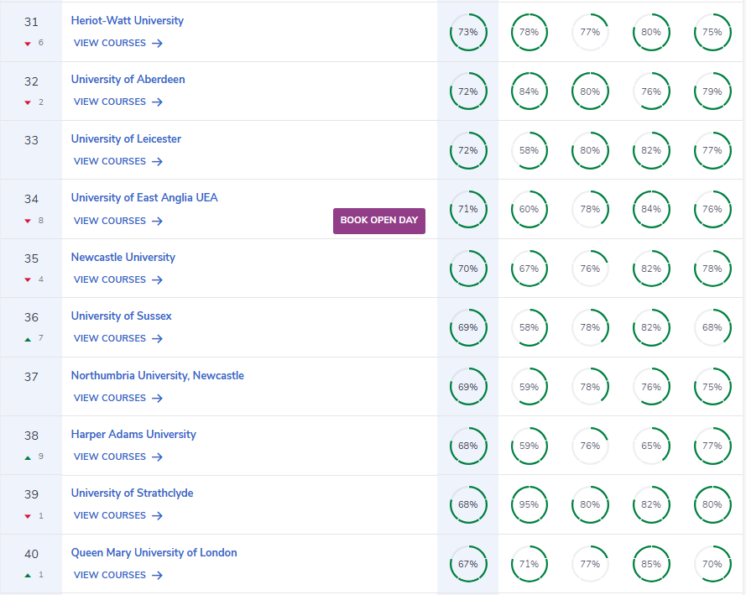Click Strathclyde's 95% score circle
The width and height of the screenshot is (746, 595).
tap(529, 504)
